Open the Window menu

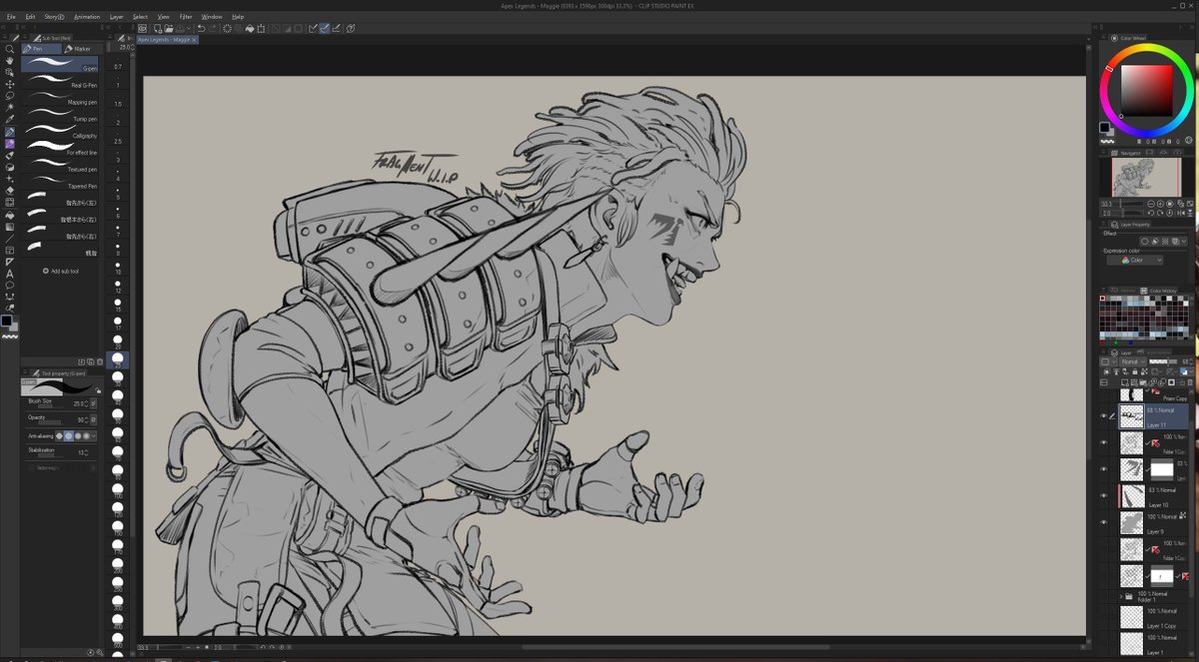(212, 17)
